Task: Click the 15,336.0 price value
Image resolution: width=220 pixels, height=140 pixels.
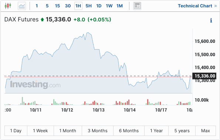Action: [x=58, y=19]
